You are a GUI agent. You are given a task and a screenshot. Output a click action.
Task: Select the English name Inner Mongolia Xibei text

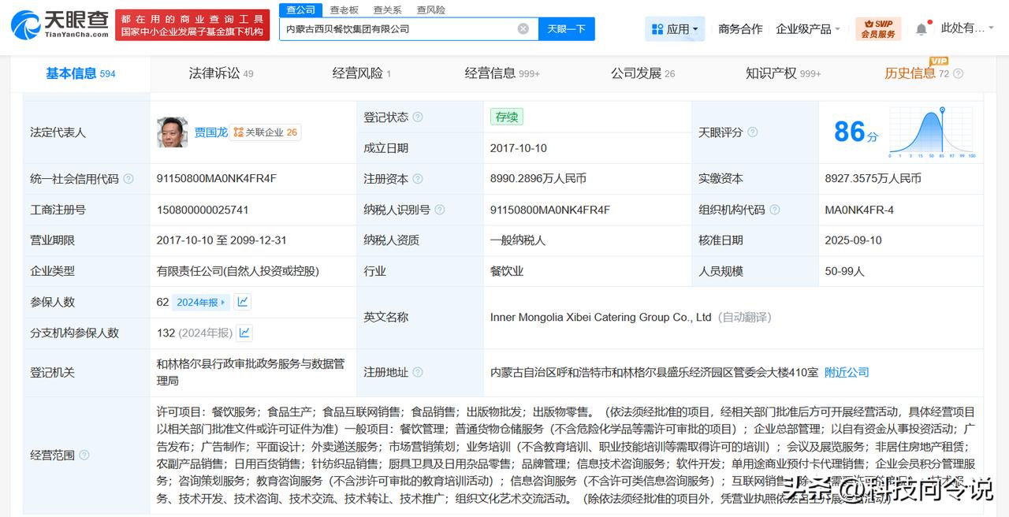[x=601, y=317]
